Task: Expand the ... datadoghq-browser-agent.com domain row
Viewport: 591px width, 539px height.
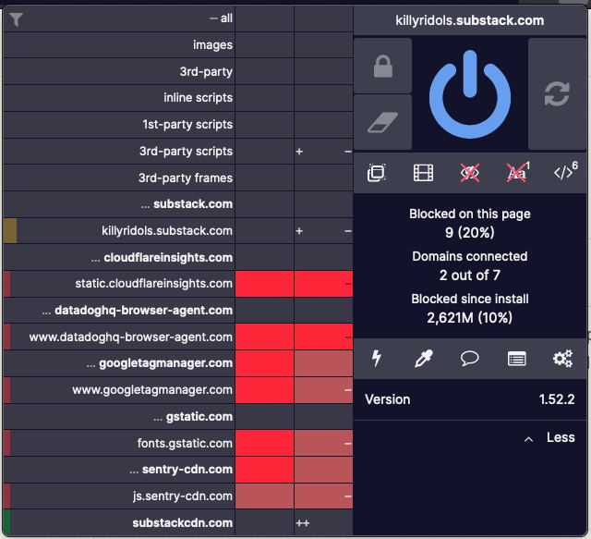Action: click(119, 311)
